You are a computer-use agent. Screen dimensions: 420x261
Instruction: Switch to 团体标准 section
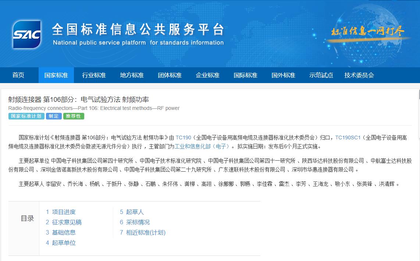pyautogui.click(x=170, y=75)
